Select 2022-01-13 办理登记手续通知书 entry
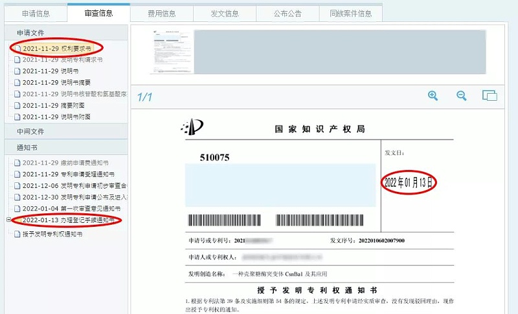The width and height of the screenshot is (518, 314). 69,220
